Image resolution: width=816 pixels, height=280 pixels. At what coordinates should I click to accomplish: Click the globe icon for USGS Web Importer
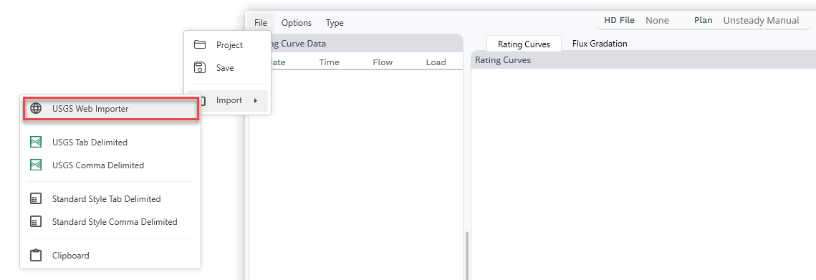(36, 109)
